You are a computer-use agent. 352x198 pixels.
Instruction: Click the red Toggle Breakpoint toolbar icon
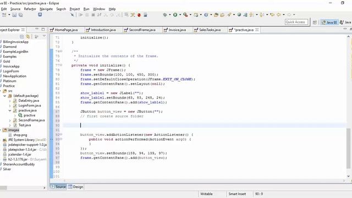coord(139,15)
